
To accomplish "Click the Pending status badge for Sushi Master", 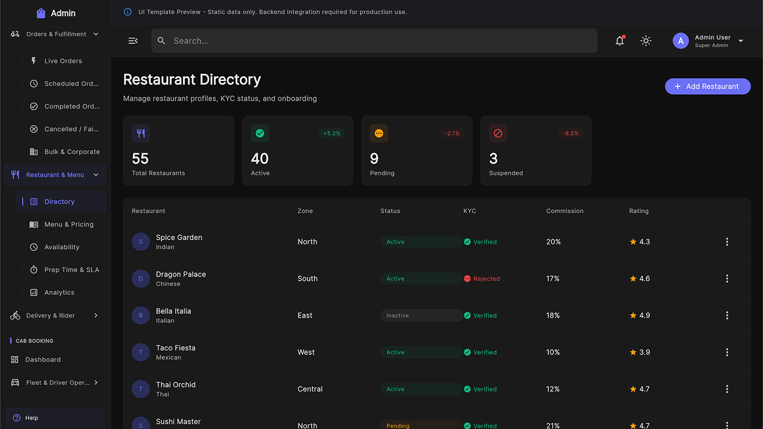I will [x=421, y=425].
